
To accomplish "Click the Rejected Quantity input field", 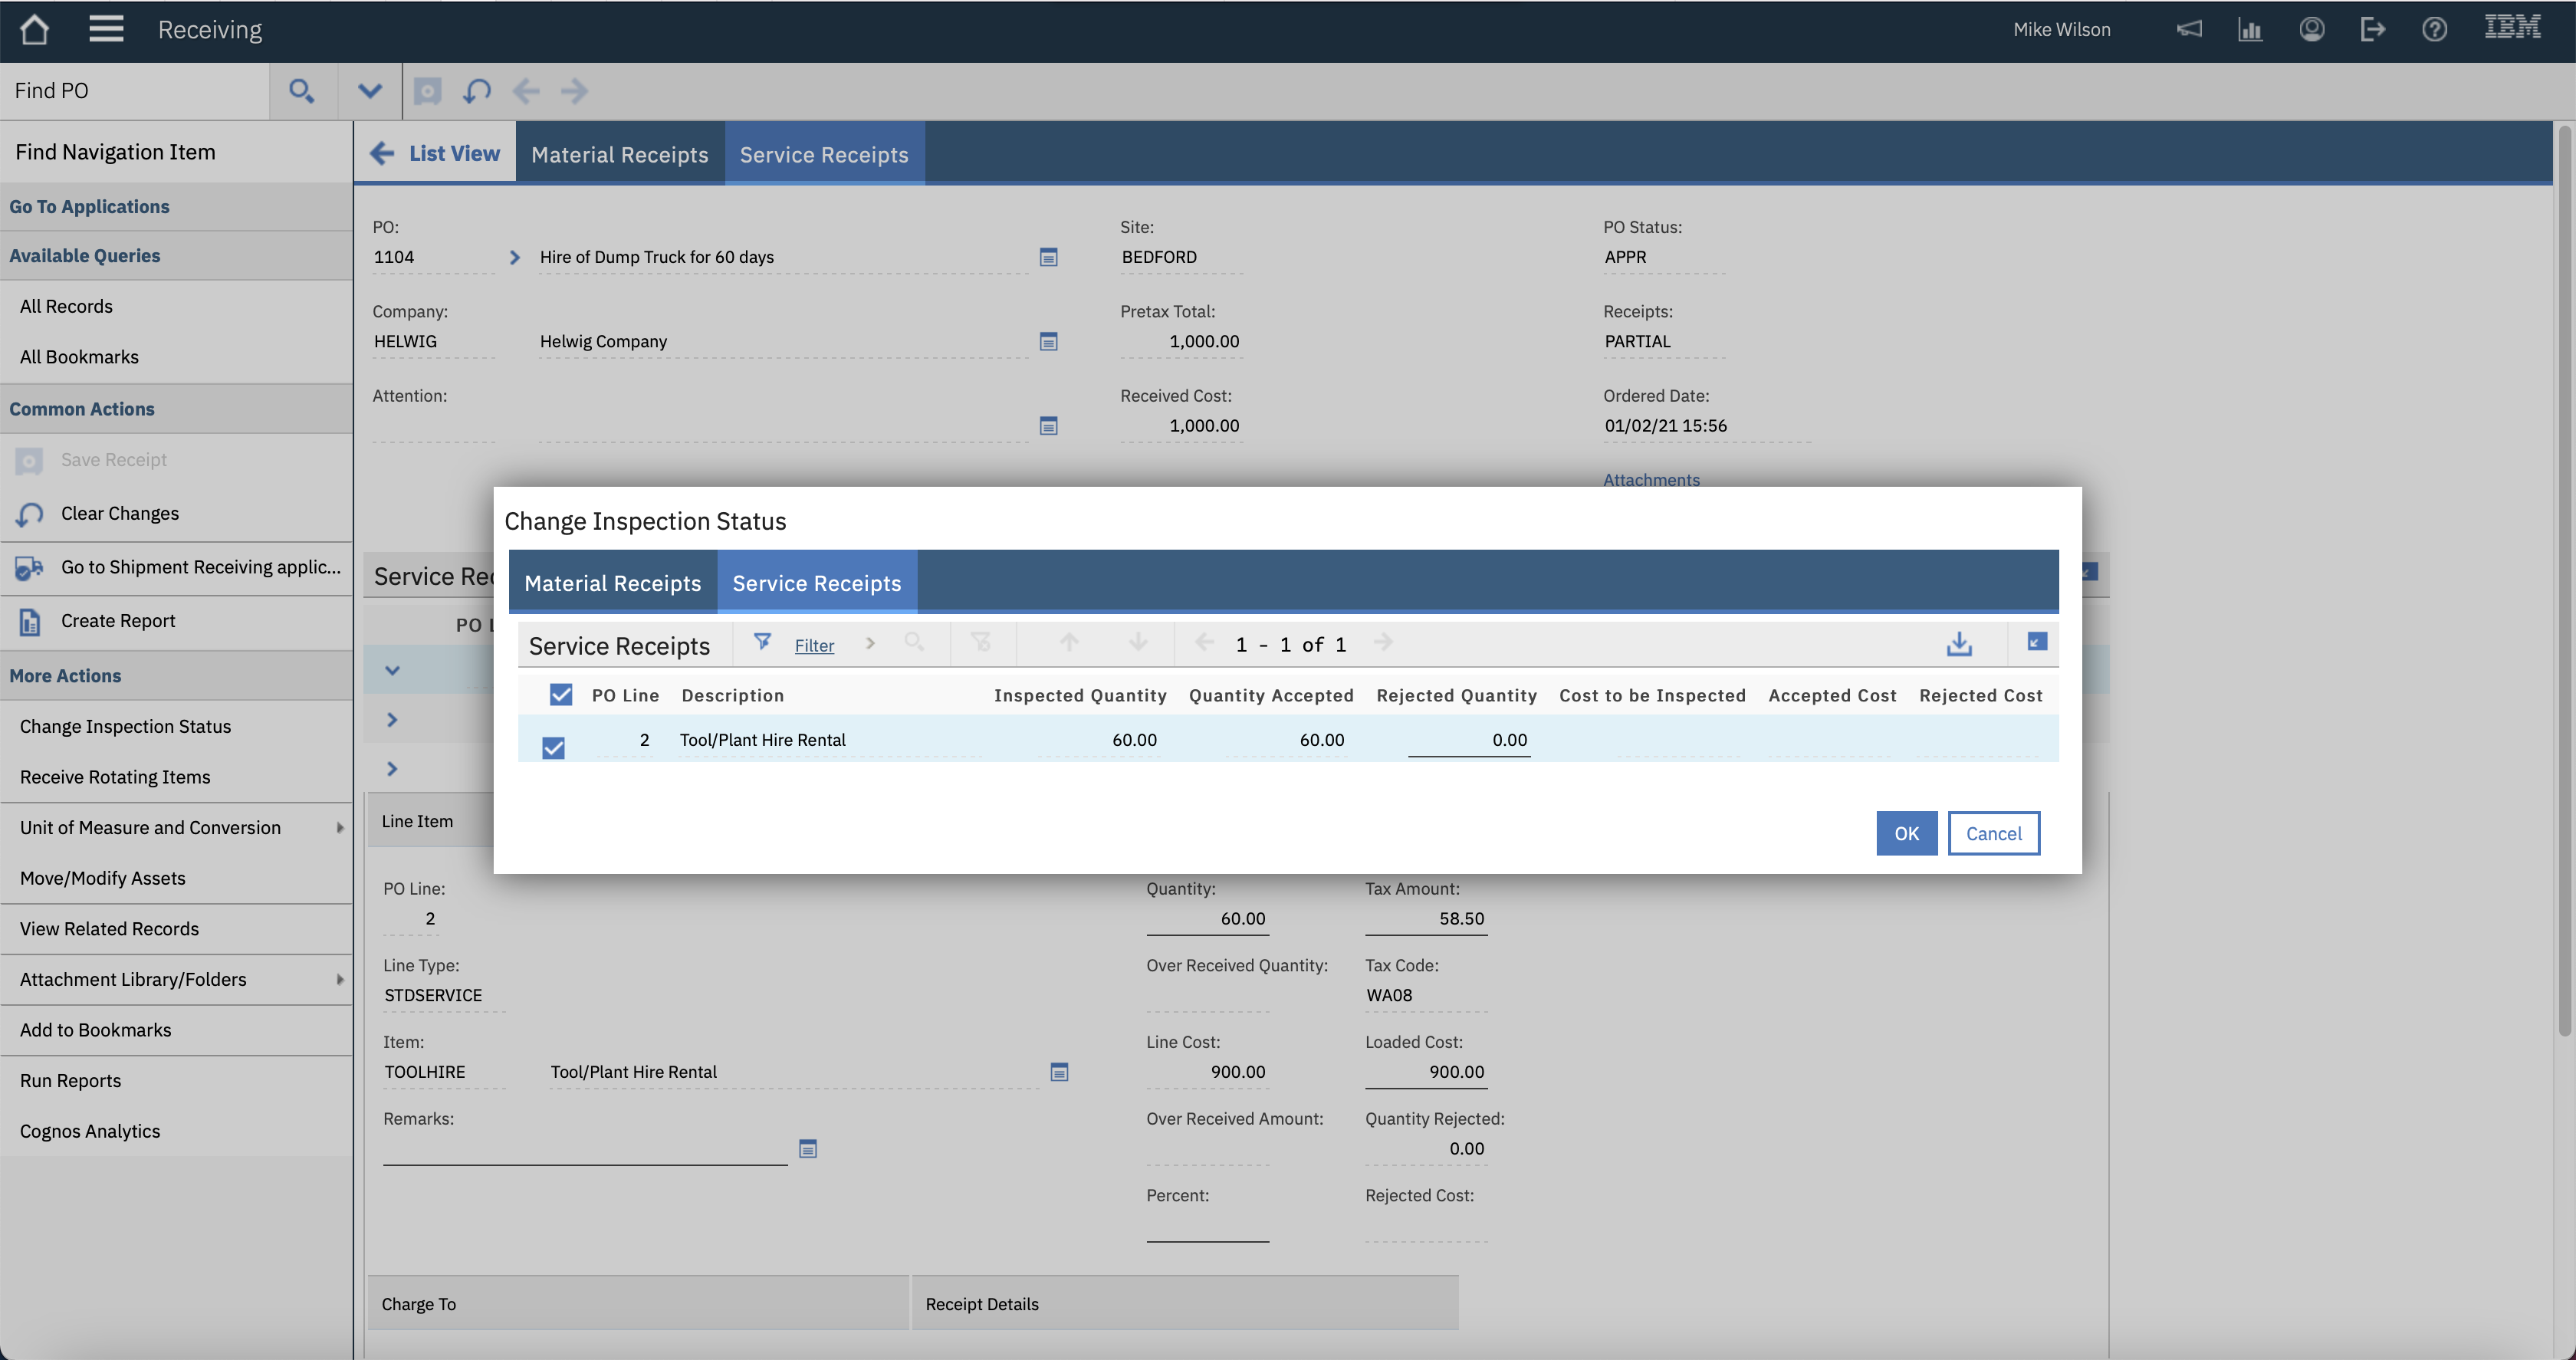I will [x=1468, y=740].
